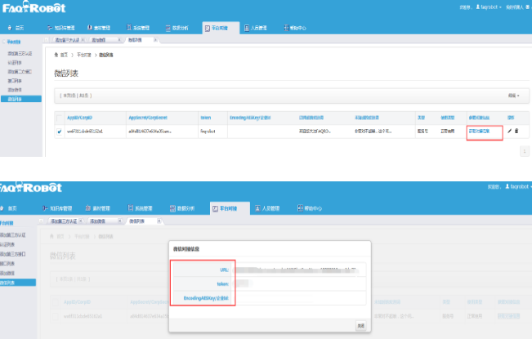Click the 素材管理 icon in upper screenshot navbar
The image size is (532, 339).
tap(90, 28)
